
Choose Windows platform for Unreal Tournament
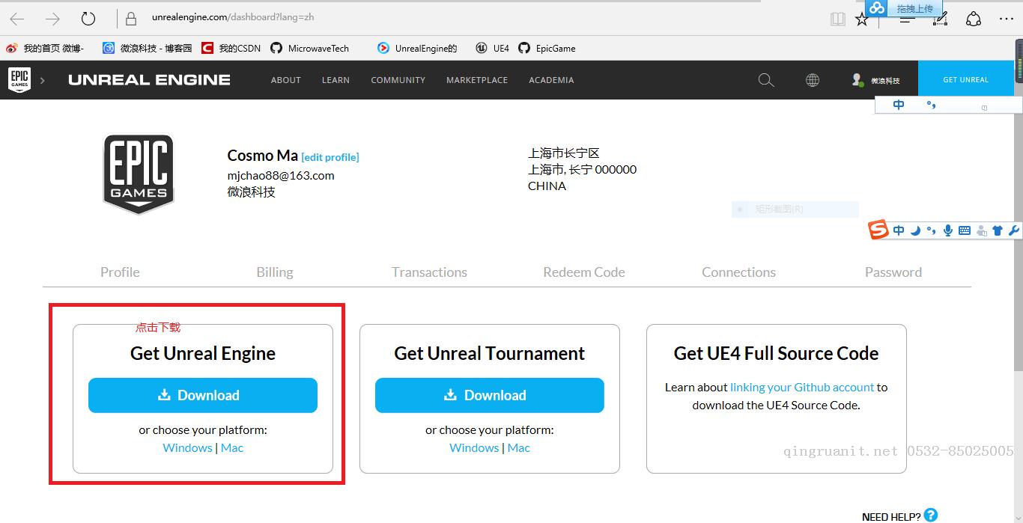point(474,447)
